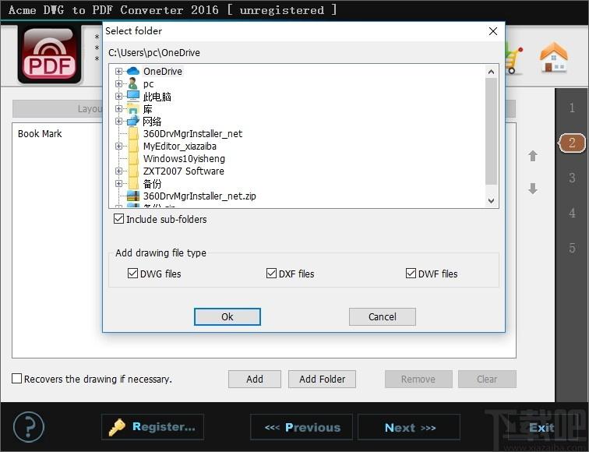589x452 pixels.
Task: Confirm folder selection with Ok
Action: click(x=227, y=316)
